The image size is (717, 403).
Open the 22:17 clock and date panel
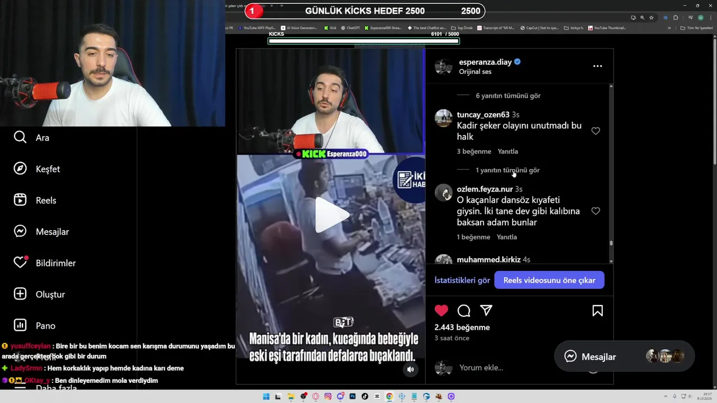[705, 396]
